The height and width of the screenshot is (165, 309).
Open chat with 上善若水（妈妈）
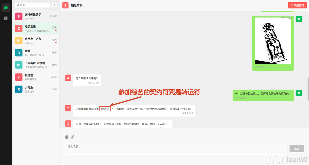click(x=36, y=65)
